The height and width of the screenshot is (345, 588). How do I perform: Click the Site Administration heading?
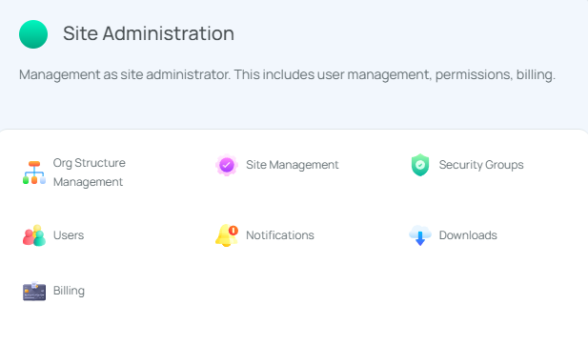[x=149, y=33]
